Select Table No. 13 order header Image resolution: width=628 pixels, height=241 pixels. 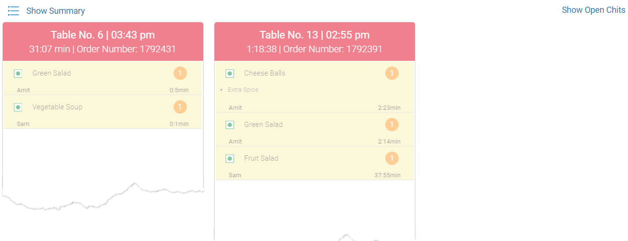point(315,41)
